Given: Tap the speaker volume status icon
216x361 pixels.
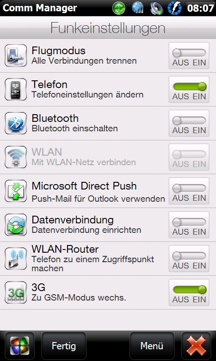Looking at the screenshot, I should tap(157, 8).
